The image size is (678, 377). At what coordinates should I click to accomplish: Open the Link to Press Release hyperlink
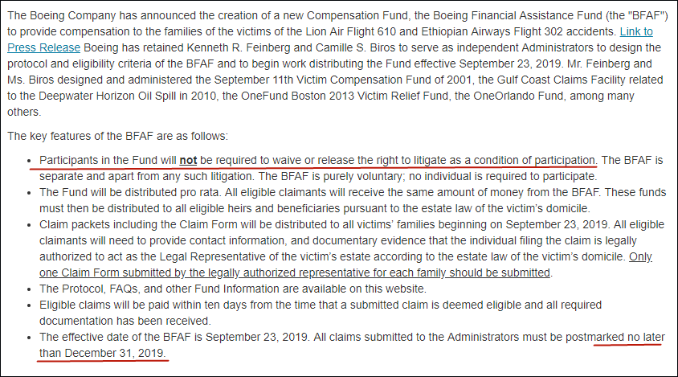pyautogui.click(x=635, y=31)
